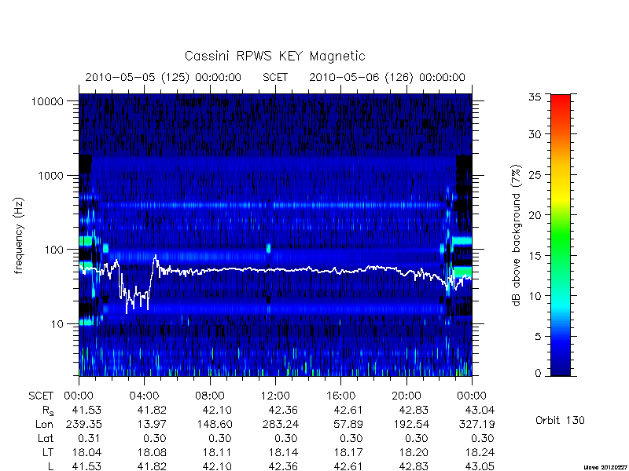Click the 20 color bar tick label

[535, 215]
